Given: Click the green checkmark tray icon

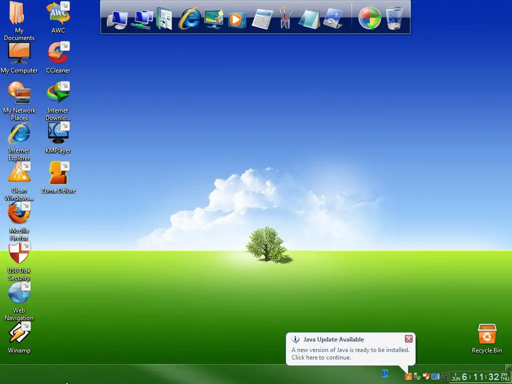Looking at the screenshot, I should coord(417,376).
